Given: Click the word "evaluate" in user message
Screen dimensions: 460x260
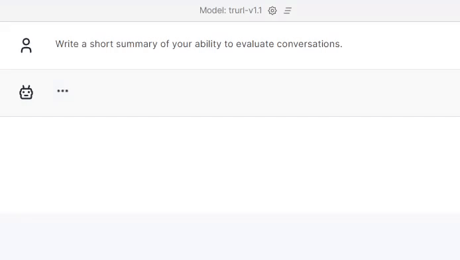Looking at the screenshot, I should [x=255, y=44].
